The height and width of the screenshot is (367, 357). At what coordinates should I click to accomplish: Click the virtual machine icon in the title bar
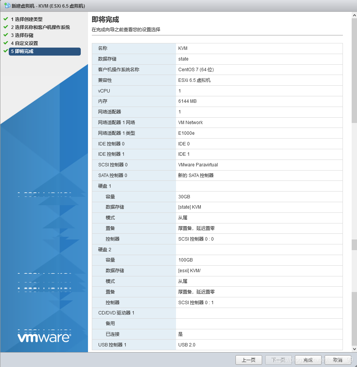click(x=7, y=5)
